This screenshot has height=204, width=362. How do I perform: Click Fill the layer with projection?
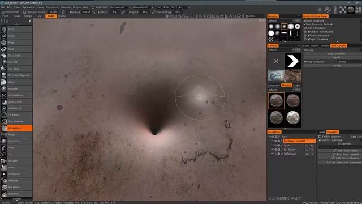[x=340, y=163]
